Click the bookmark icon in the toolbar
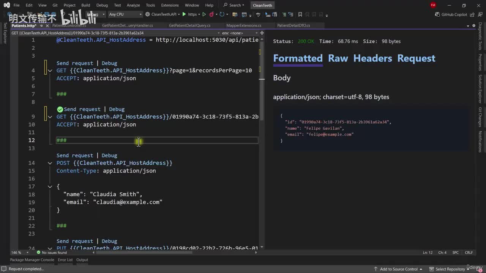This screenshot has width=486, height=273. (x=300, y=14)
